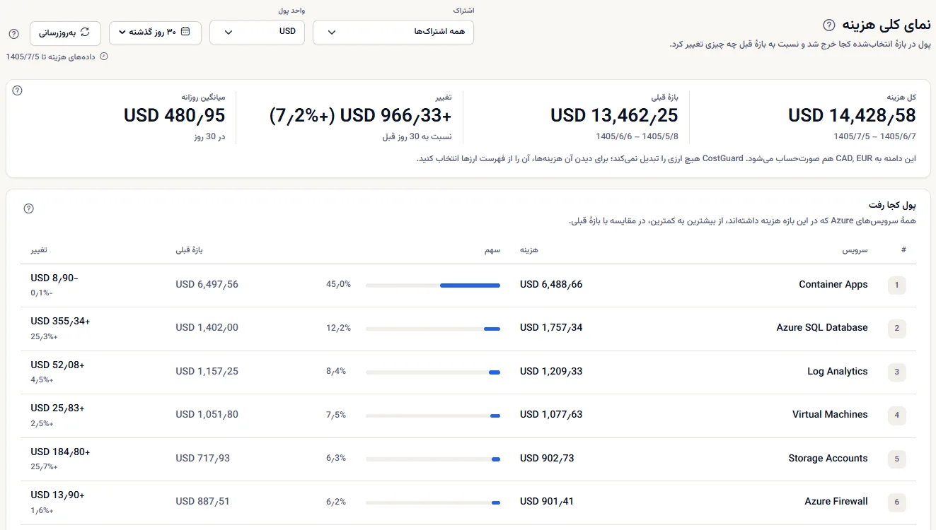Click the Azure SQL Database service name

(x=822, y=328)
